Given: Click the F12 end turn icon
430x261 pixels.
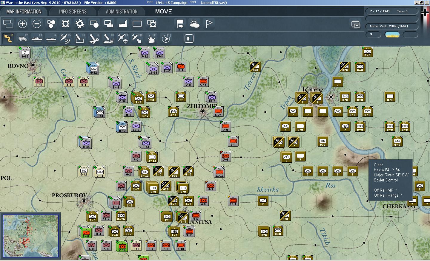Looking at the screenshot, I should pos(166,38).
